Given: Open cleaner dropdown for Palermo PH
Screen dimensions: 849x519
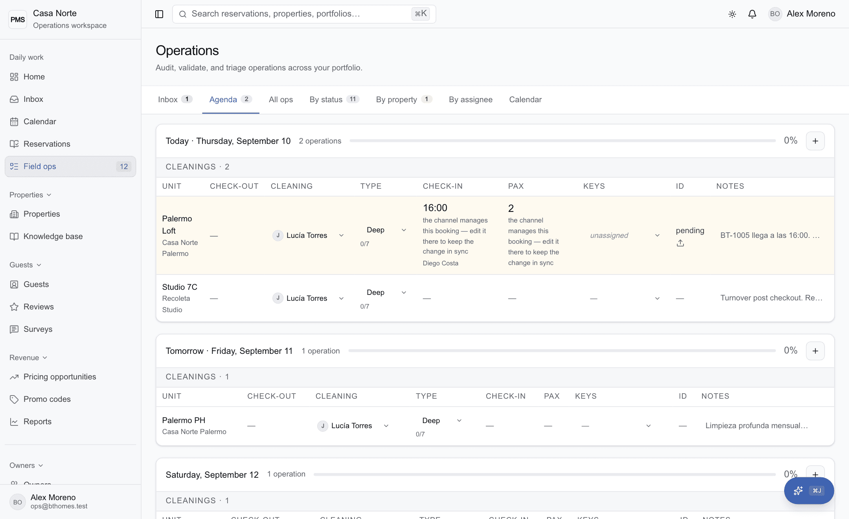Looking at the screenshot, I should pyautogui.click(x=353, y=426).
